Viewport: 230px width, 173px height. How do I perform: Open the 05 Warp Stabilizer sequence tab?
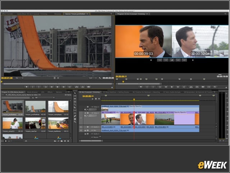click(x=116, y=92)
